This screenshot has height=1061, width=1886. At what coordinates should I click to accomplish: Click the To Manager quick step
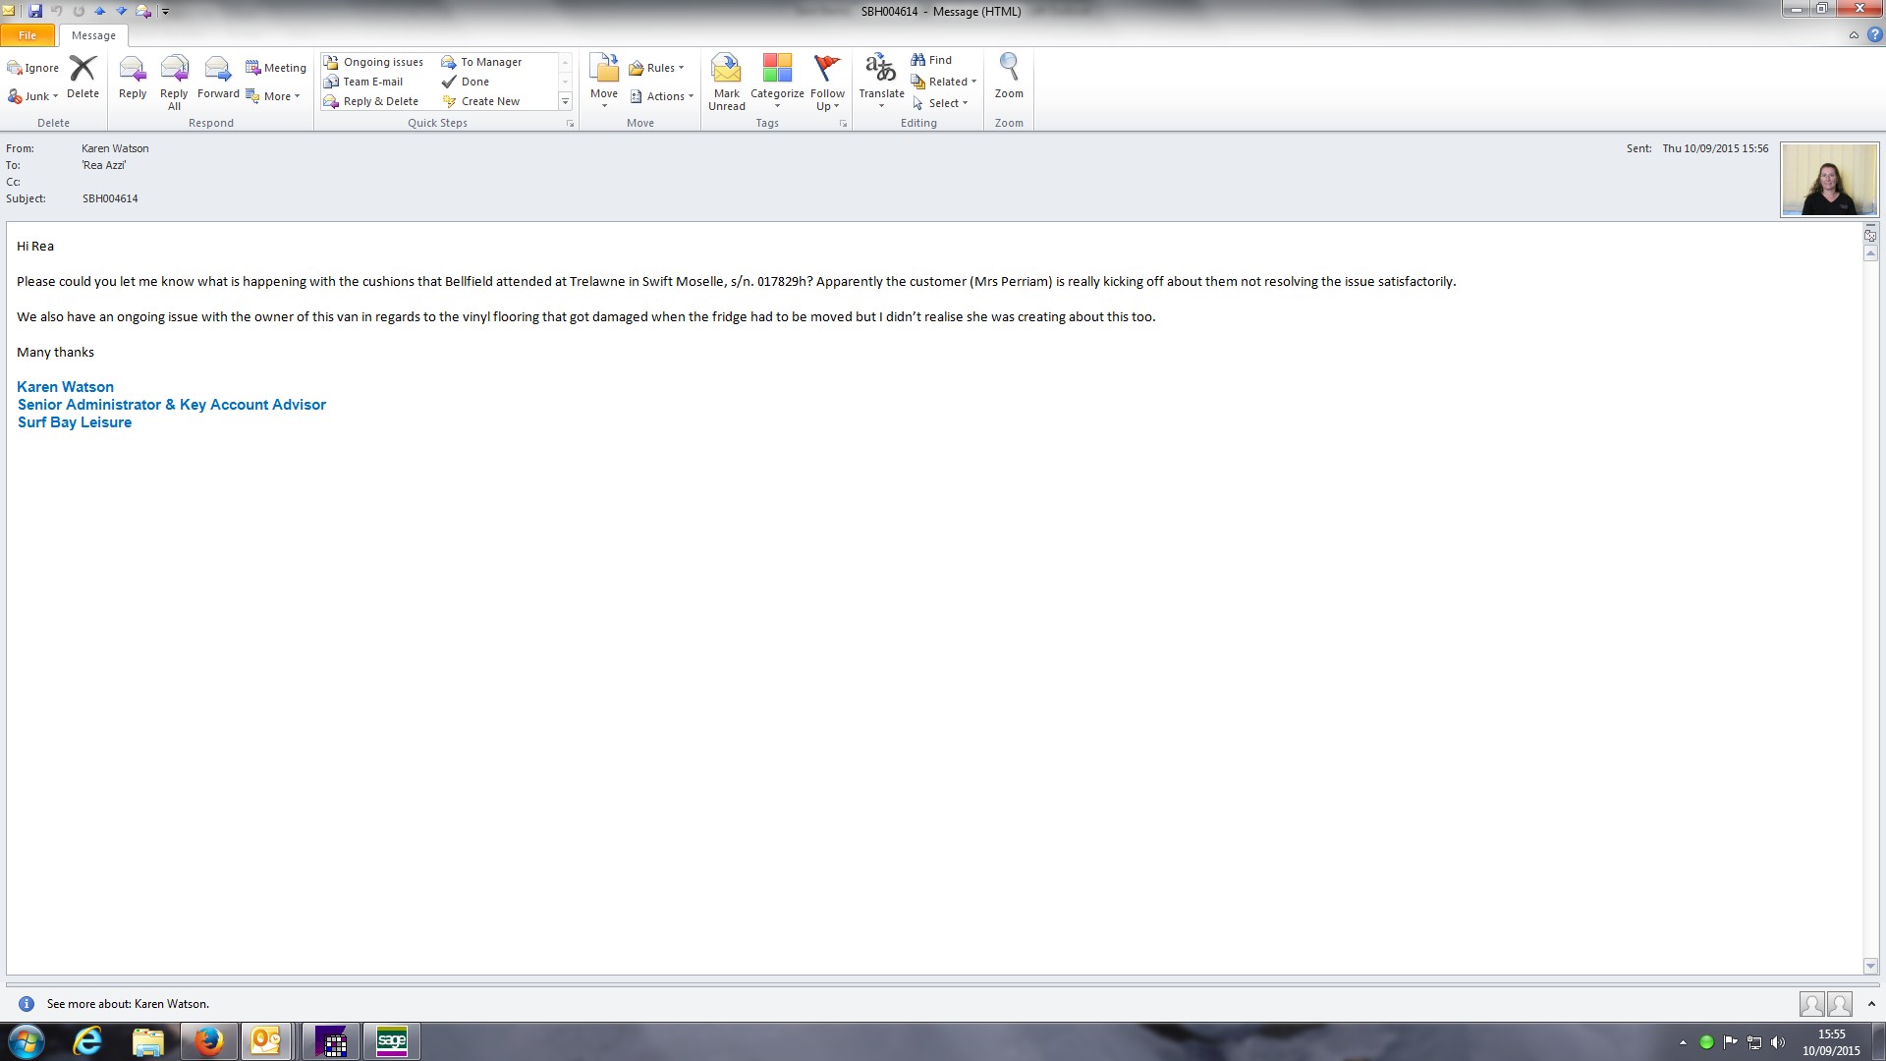pyautogui.click(x=490, y=62)
